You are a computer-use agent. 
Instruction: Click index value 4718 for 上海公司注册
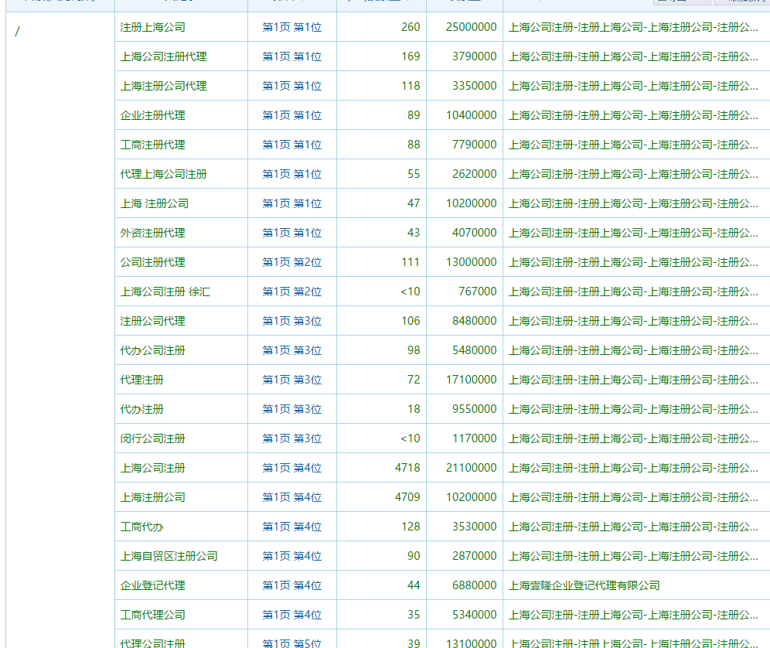click(x=407, y=468)
